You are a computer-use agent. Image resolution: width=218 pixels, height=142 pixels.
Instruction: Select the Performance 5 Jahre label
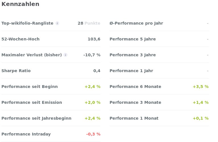pos(133,39)
